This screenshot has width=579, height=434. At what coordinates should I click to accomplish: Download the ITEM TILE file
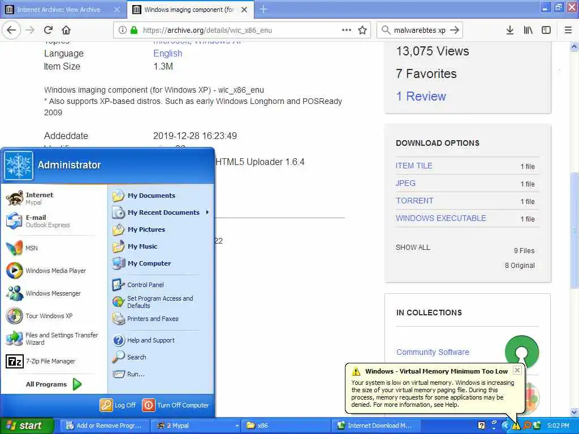coord(414,166)
